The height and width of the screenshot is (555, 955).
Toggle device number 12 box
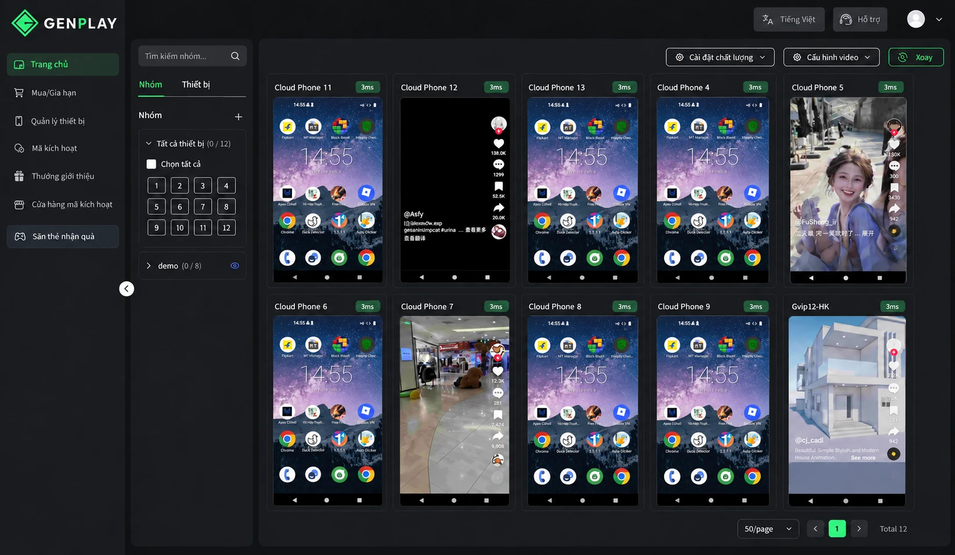(x=226, y=228)
